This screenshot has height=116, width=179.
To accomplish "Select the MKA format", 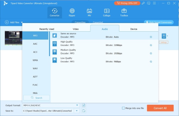I will point(35,93).
